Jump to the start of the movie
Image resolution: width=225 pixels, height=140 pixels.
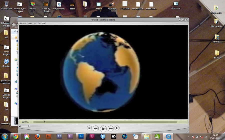pyautogui.click(x=89, y=128)
